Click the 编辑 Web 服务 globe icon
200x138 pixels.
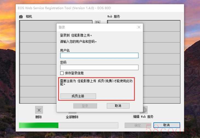pyautogui.click(x=145, y=110)
